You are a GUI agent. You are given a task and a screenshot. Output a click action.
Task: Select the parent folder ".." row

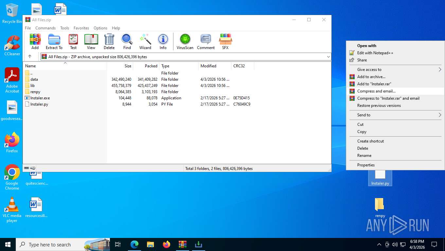177,73
